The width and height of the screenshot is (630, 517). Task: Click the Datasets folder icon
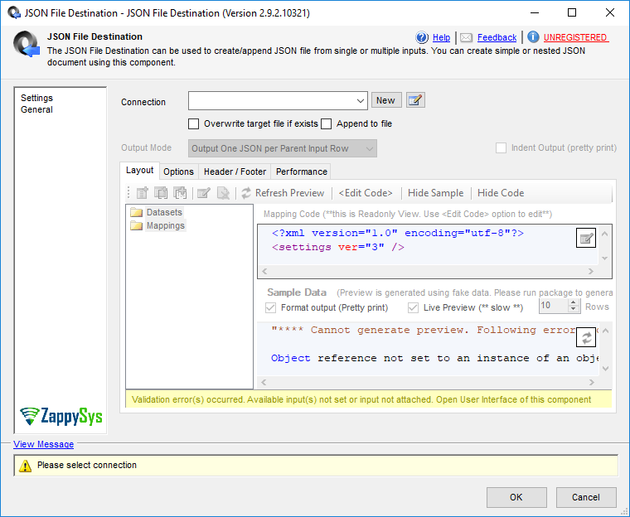click(x=137, y=212)
